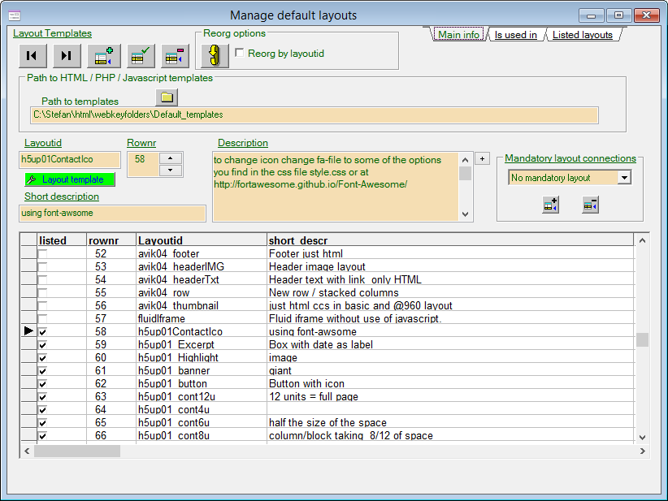Click the Rownr value field
The width and height of the screenshot is (668, 501).
[144, 164]
